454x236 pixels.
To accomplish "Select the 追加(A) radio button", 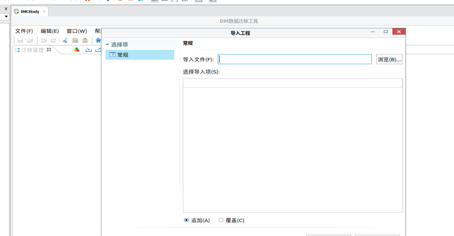I will tap(186, 220).
